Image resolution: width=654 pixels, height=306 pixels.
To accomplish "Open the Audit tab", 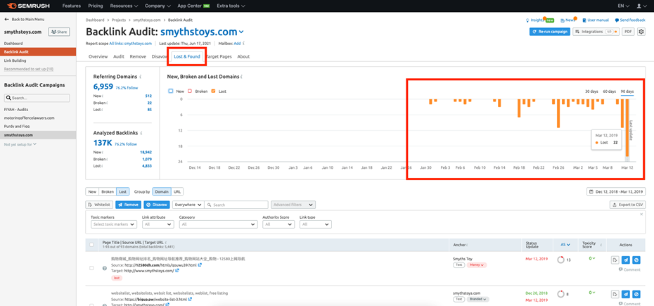I will 119,56.
